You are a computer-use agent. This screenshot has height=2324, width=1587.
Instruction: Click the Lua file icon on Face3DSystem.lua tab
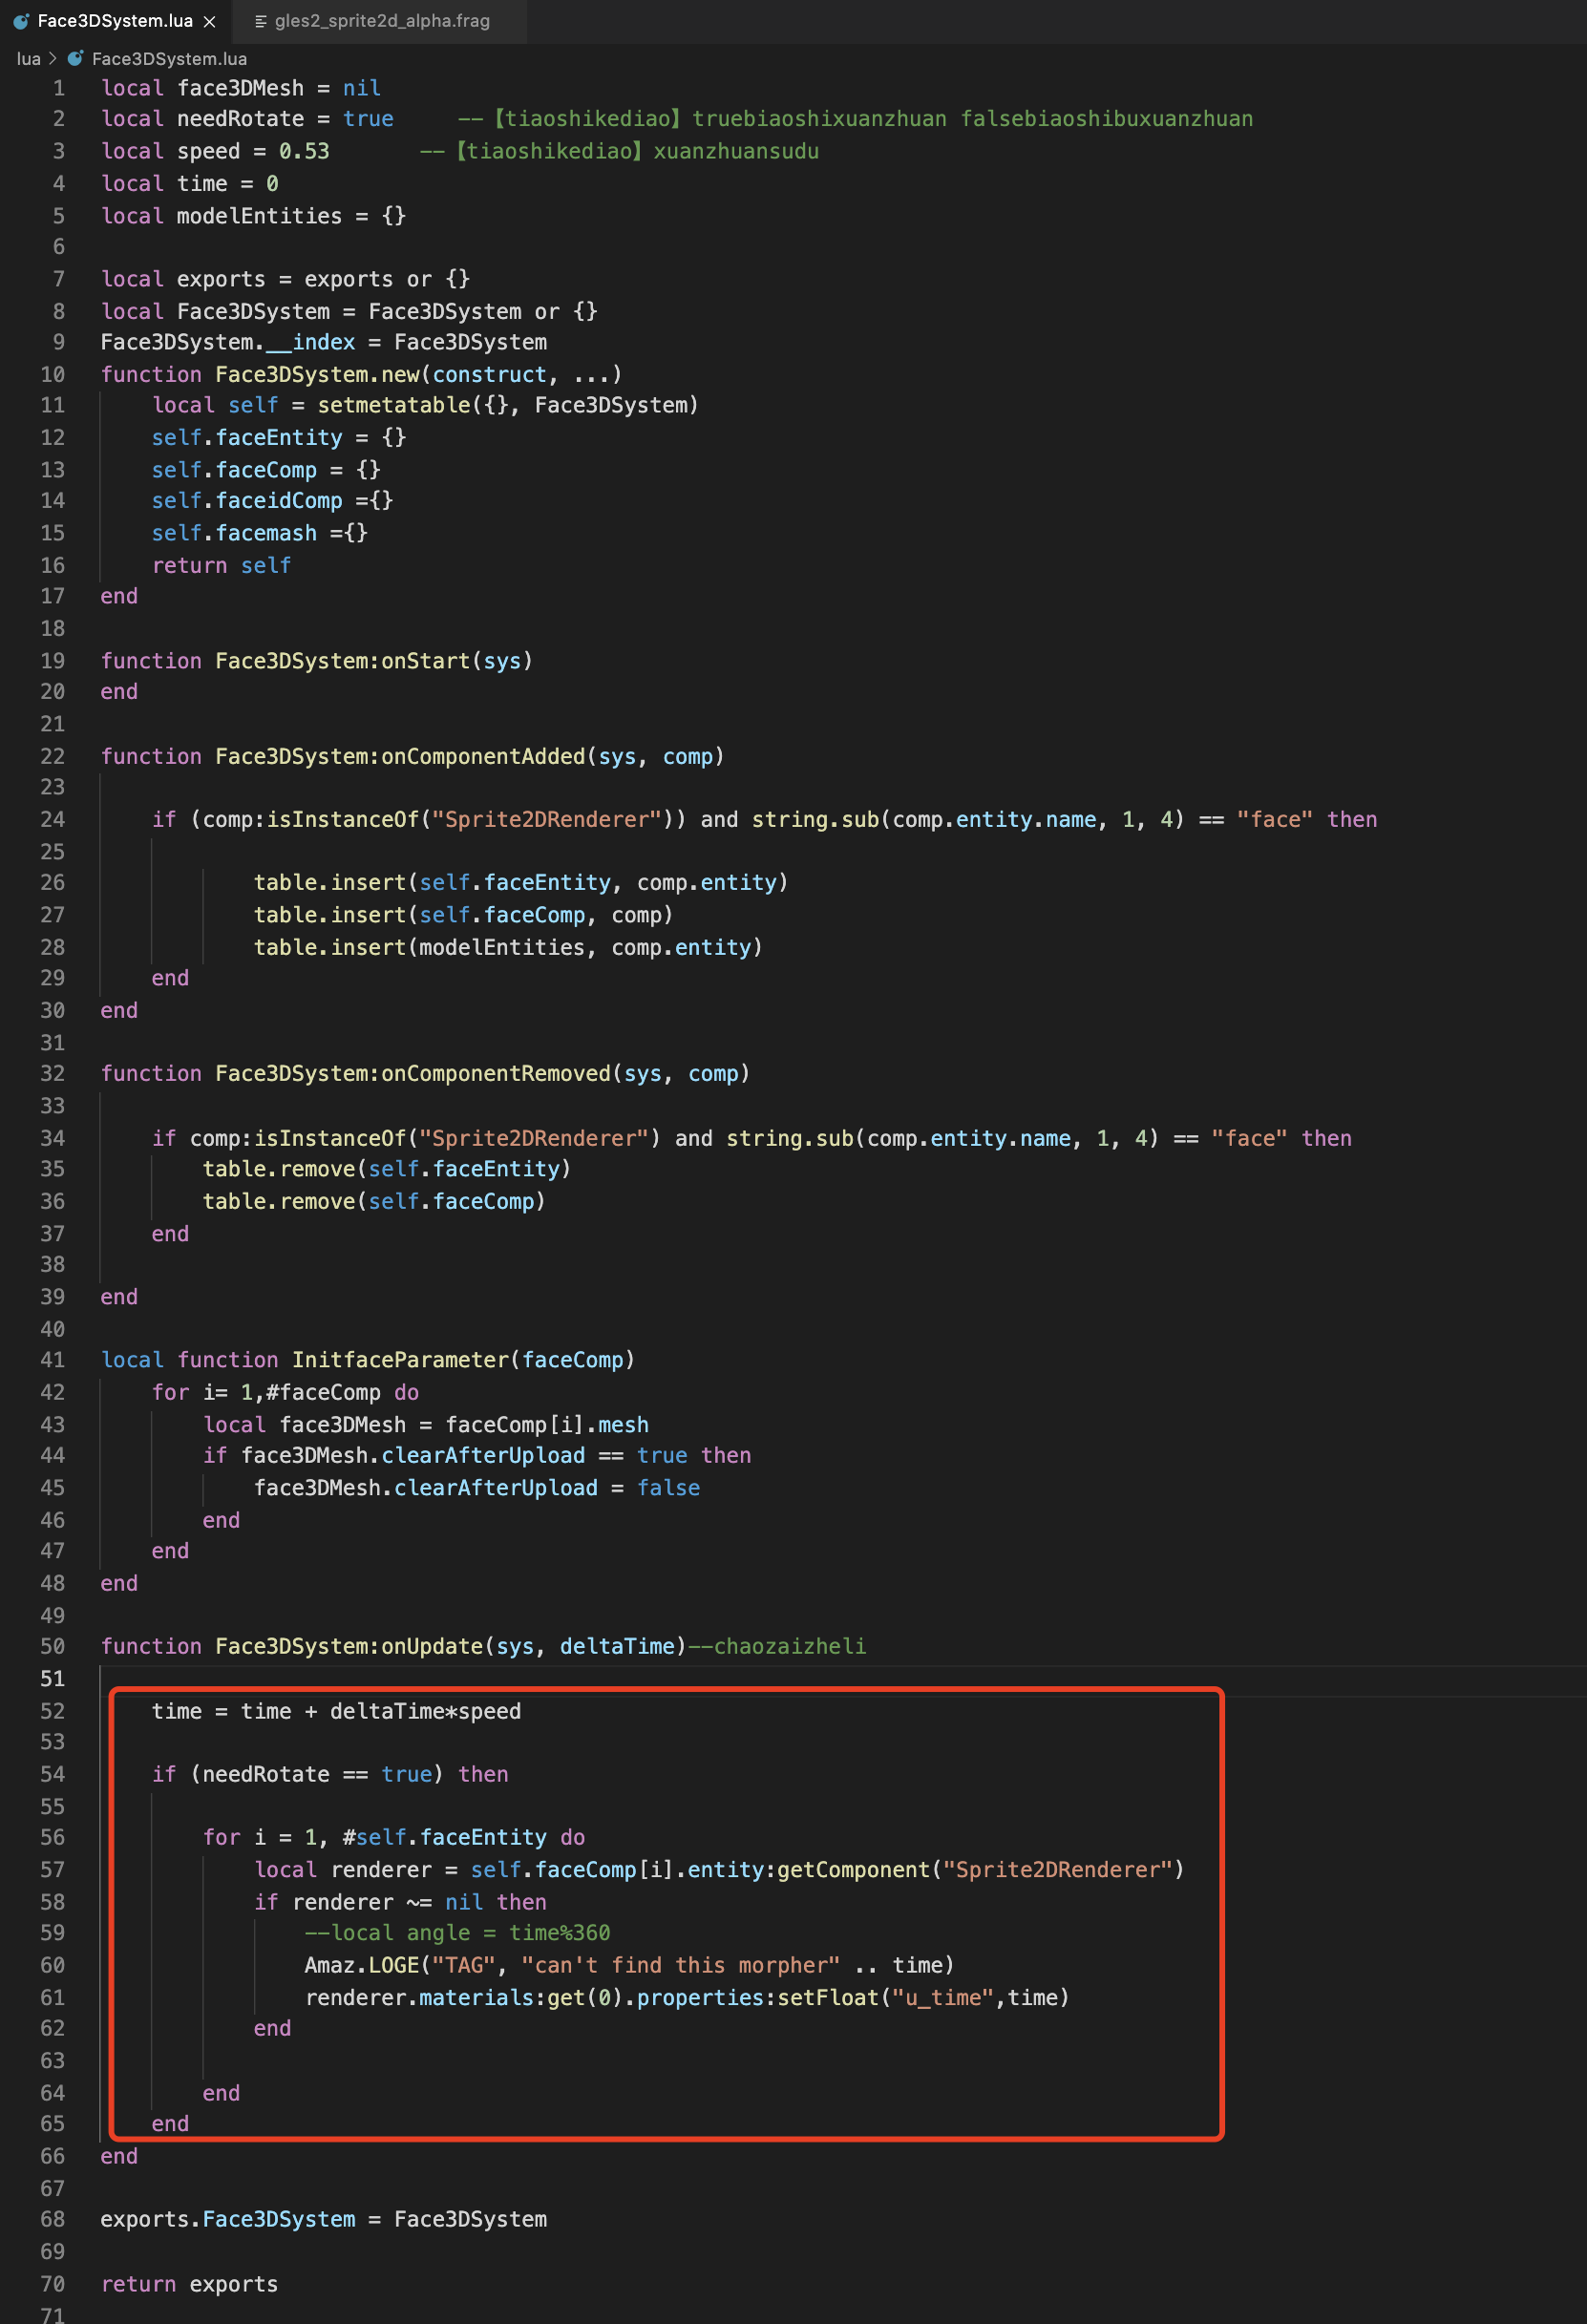tap(21, 21)
